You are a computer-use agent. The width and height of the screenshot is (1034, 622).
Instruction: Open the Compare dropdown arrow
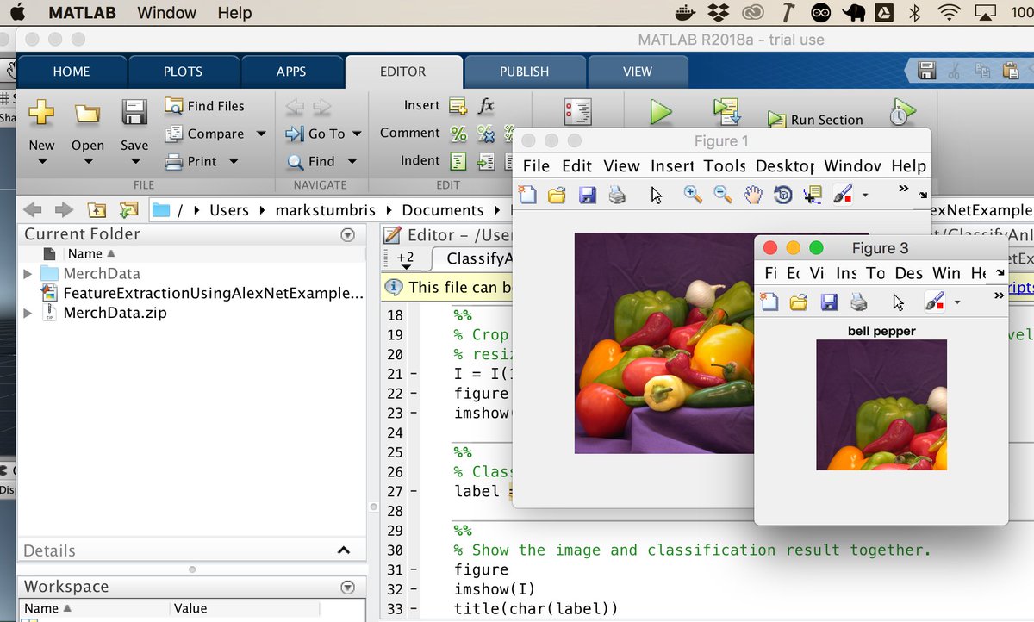[261, 134]
